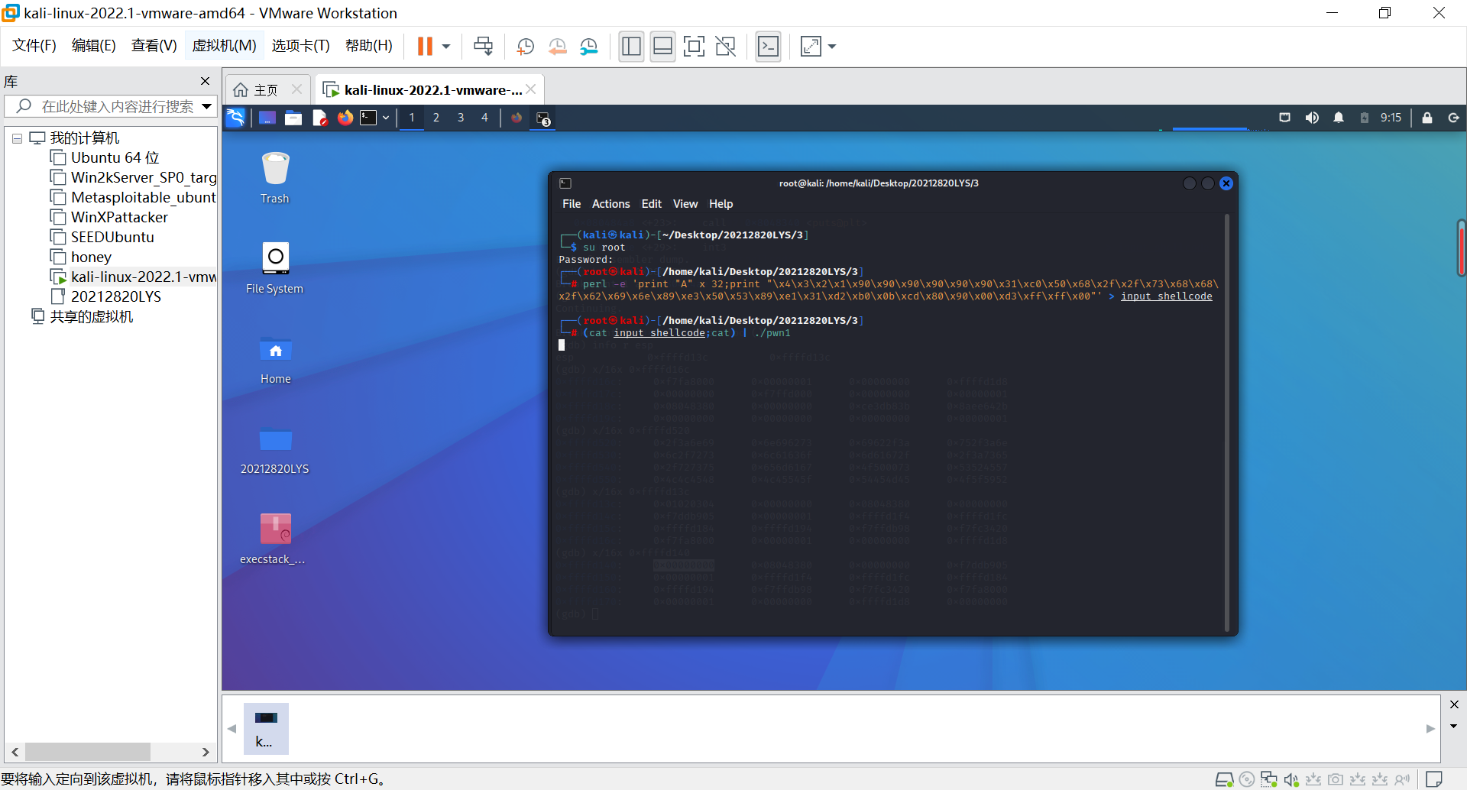
Task: Open the Kali volume control
Action: (x=1312, y=118)
